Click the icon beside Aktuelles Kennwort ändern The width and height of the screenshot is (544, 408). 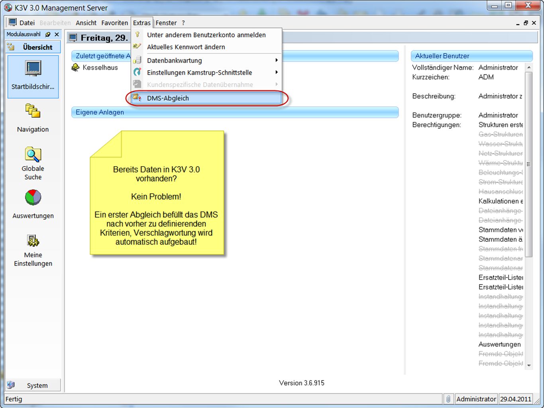point(137,47)
